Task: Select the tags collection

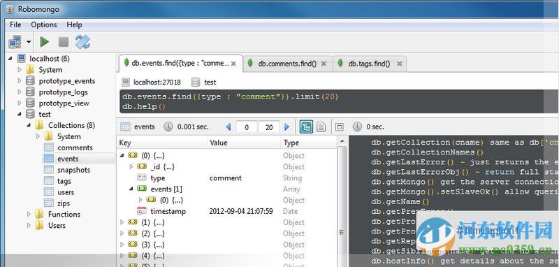Action: 64,181
